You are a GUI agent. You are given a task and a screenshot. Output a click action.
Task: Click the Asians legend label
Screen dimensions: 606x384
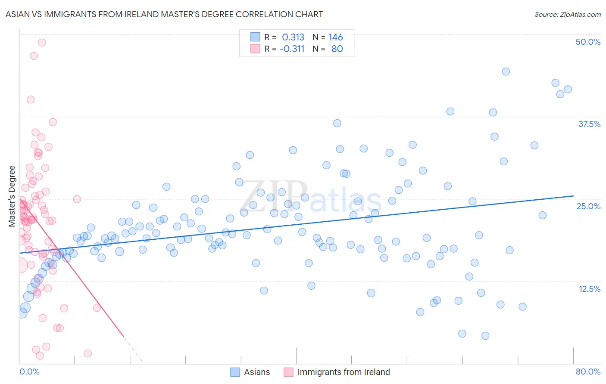(257, 372)
